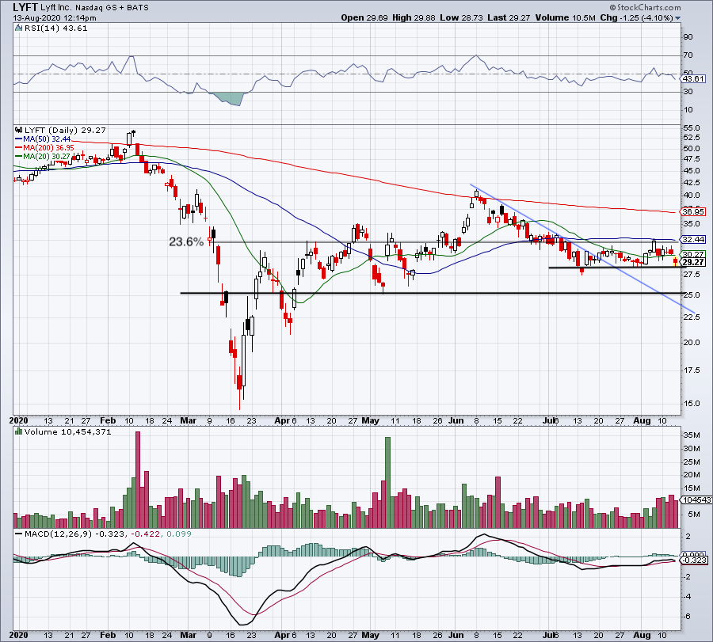
Task: Click the Aug label on the bottom date axis
Action: coord(642,635)
